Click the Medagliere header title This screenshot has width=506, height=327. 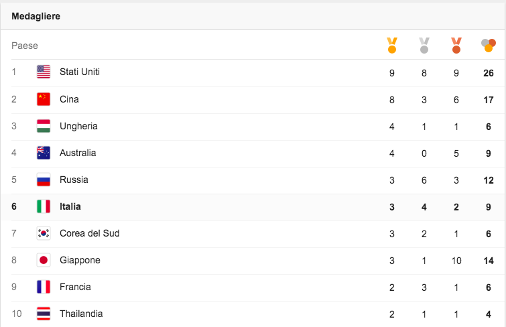(x=36, y=16)
